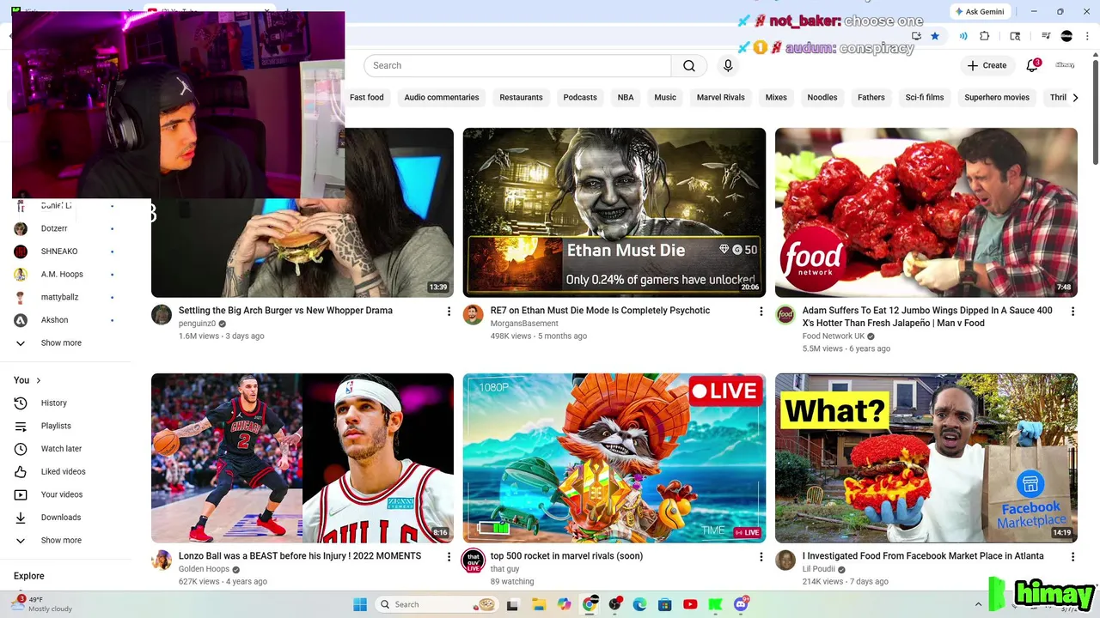
Task: Open YouTube app from taskbar
Action: click(690, 604)
